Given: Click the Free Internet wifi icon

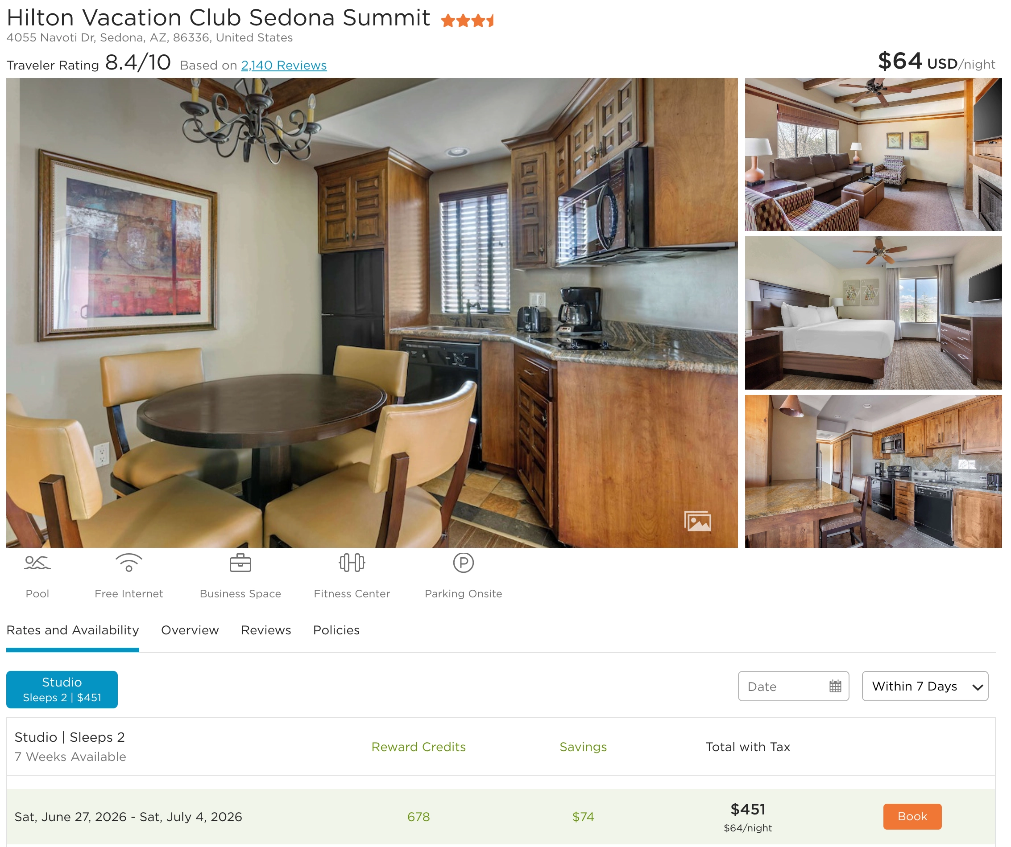Looking at the screenshot, I should coord(129,563).
